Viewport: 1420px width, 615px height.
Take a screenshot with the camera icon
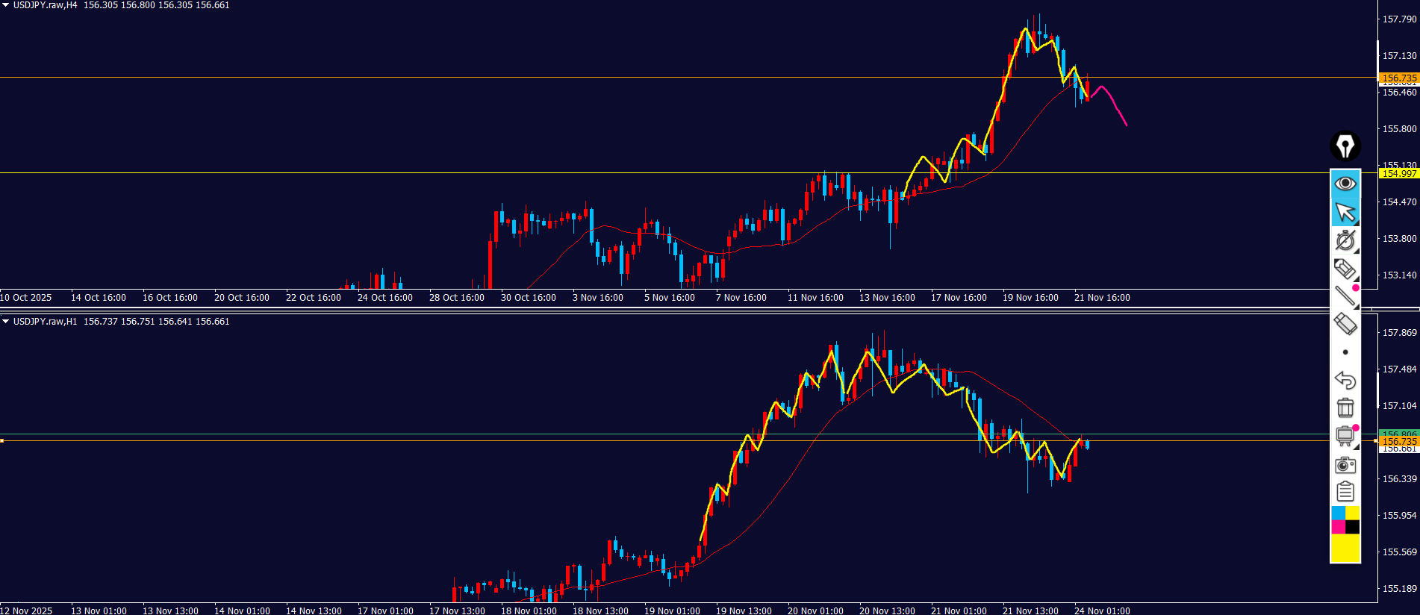coord(1345,465)
